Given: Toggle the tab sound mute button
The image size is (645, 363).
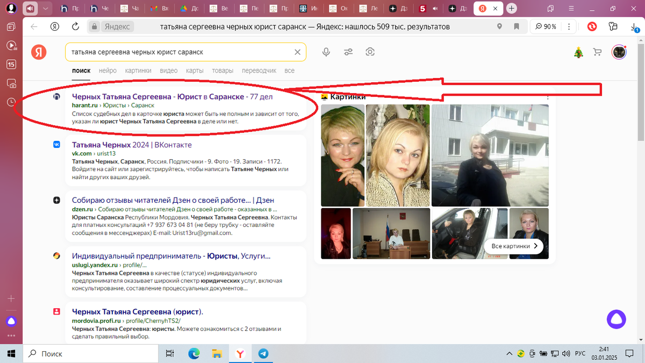Looking at the screenshot, I should pos(30,9).
